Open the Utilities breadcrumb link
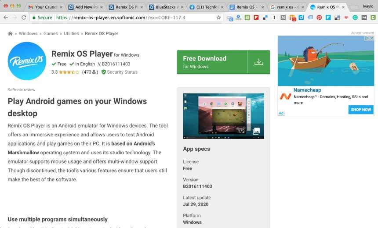 point(70,34)
